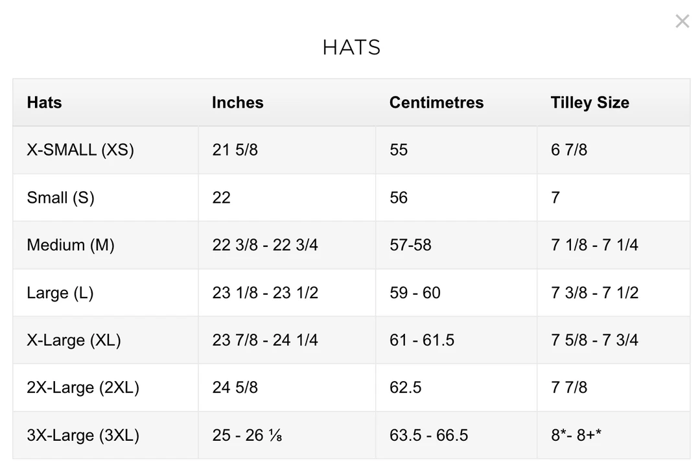The width and height of the screenshot is (700, 468).
Task: Click the Hats column header
Action: [x=44, y=102]
